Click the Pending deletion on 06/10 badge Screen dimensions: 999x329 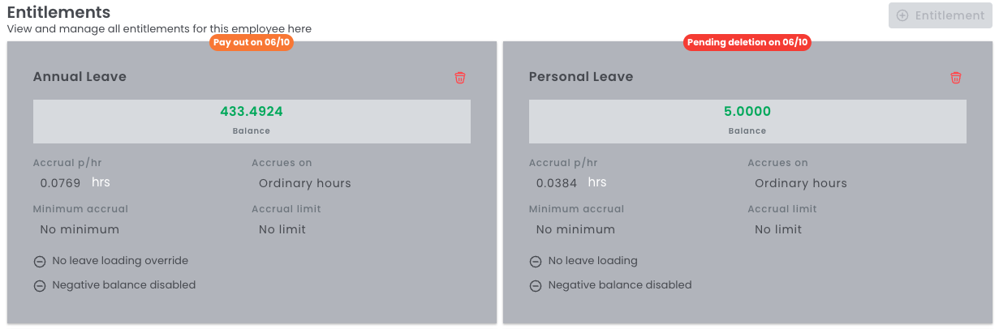747,42
